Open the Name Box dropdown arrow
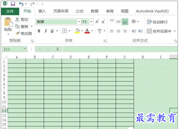Viewport: 179px width, 129px height. 25,49
